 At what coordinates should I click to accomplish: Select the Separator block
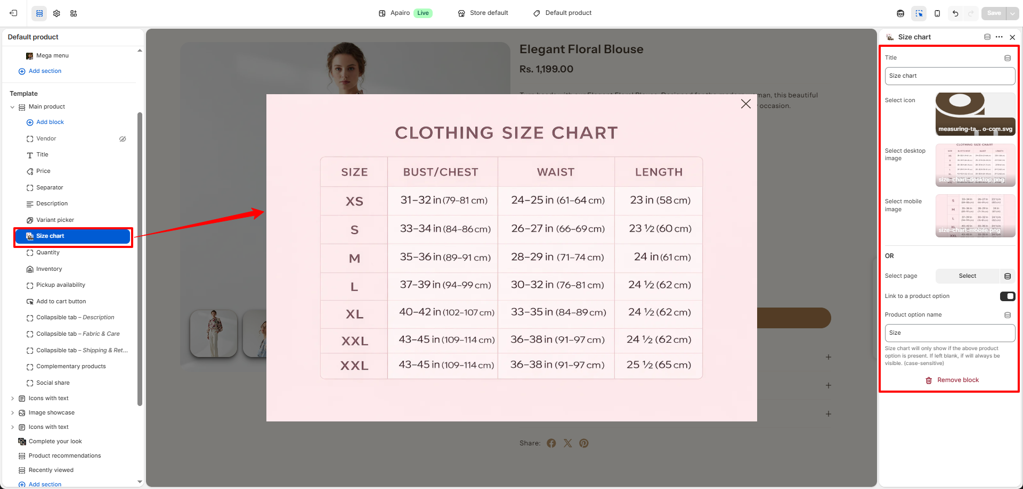pyautogui.click(x=50, y=188)
